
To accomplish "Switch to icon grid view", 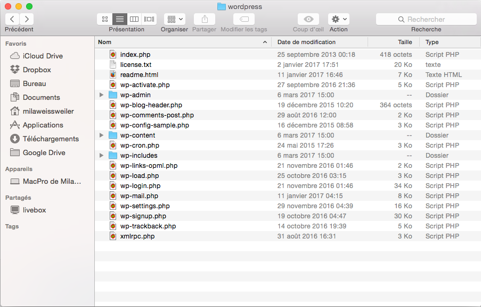I will [105, 19].
